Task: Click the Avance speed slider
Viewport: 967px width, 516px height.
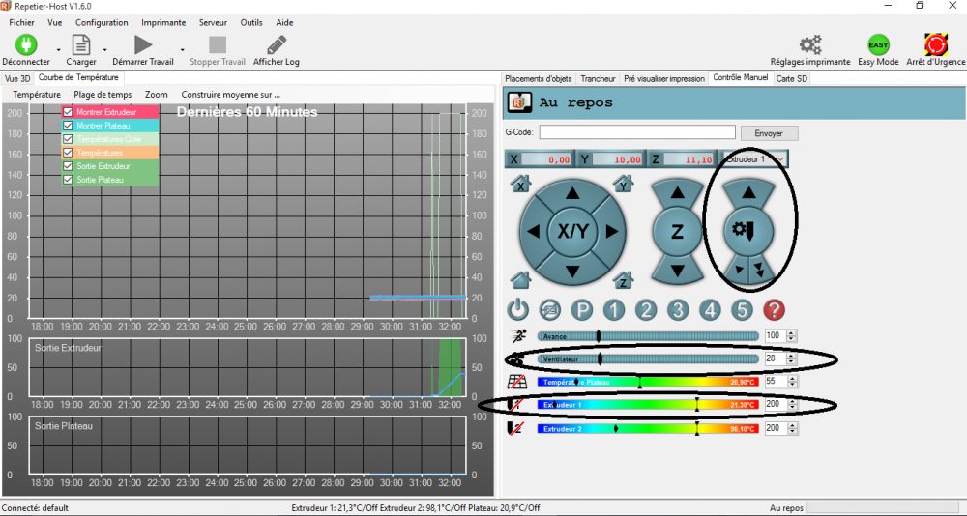Action: tap(648, 336)
